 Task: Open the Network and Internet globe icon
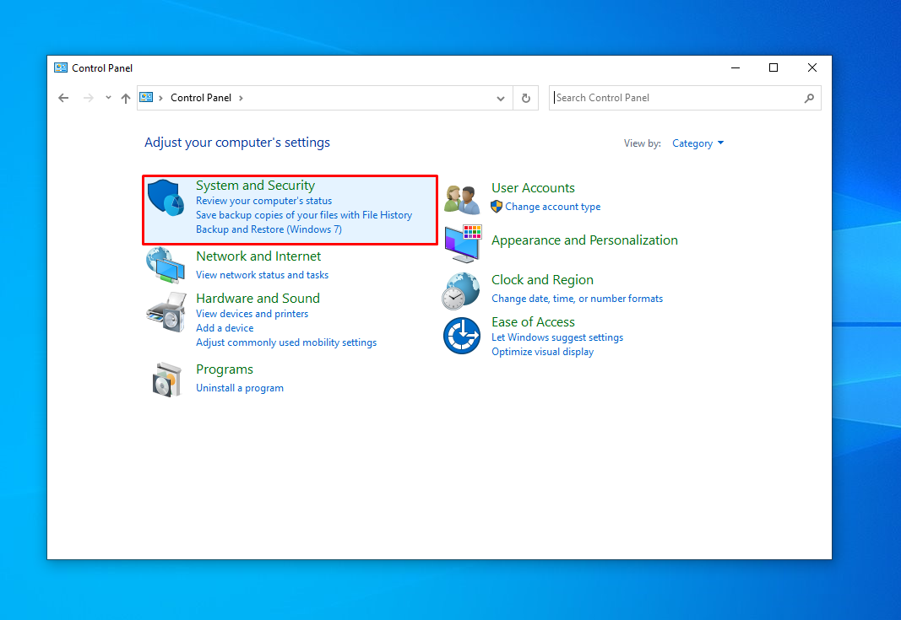(x=166, y=265)
